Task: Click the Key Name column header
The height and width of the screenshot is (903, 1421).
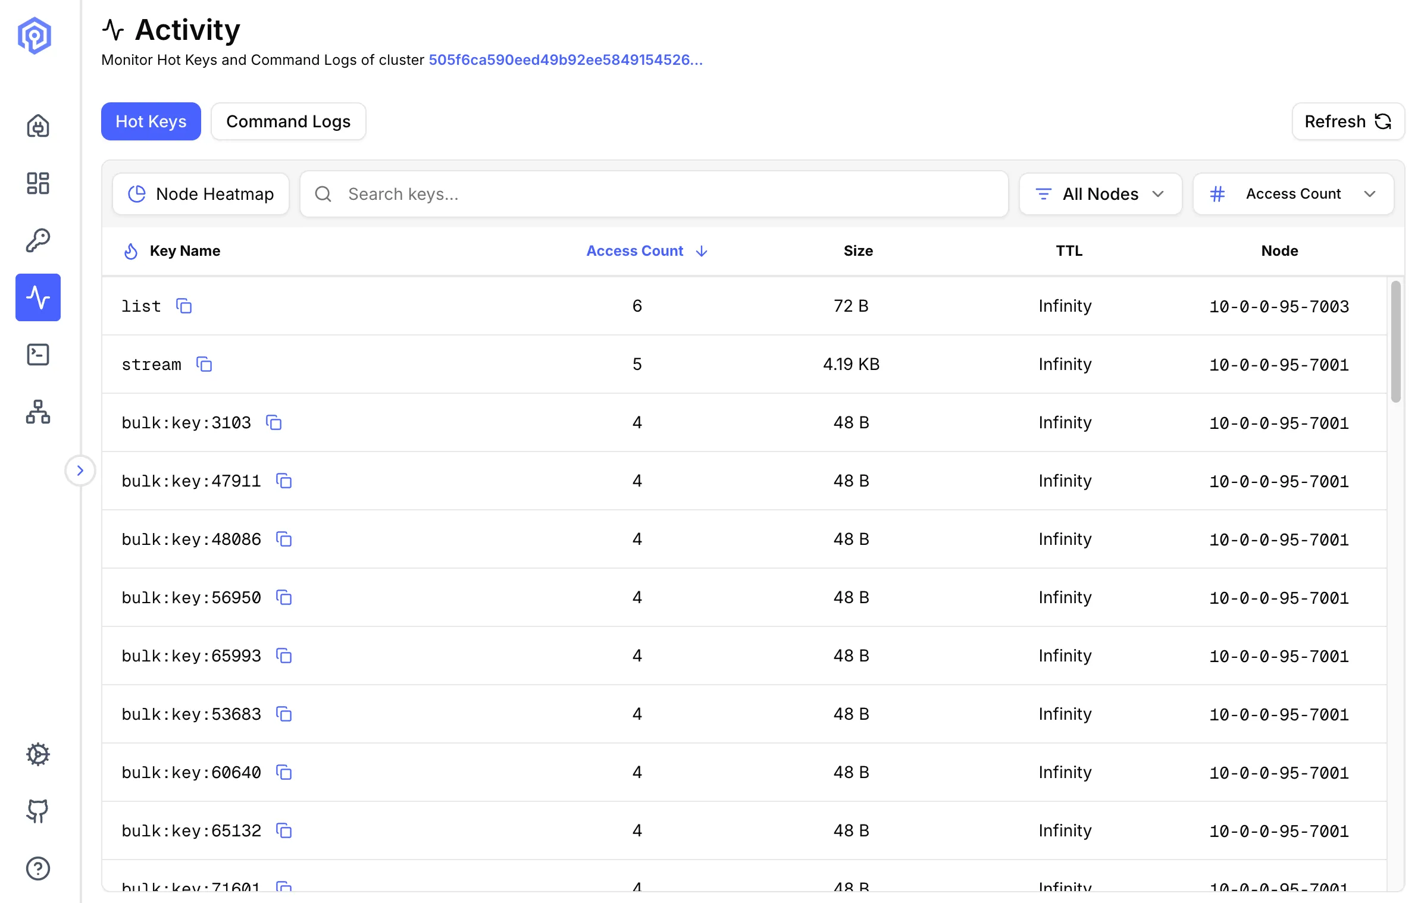Action: coord(185,251)
